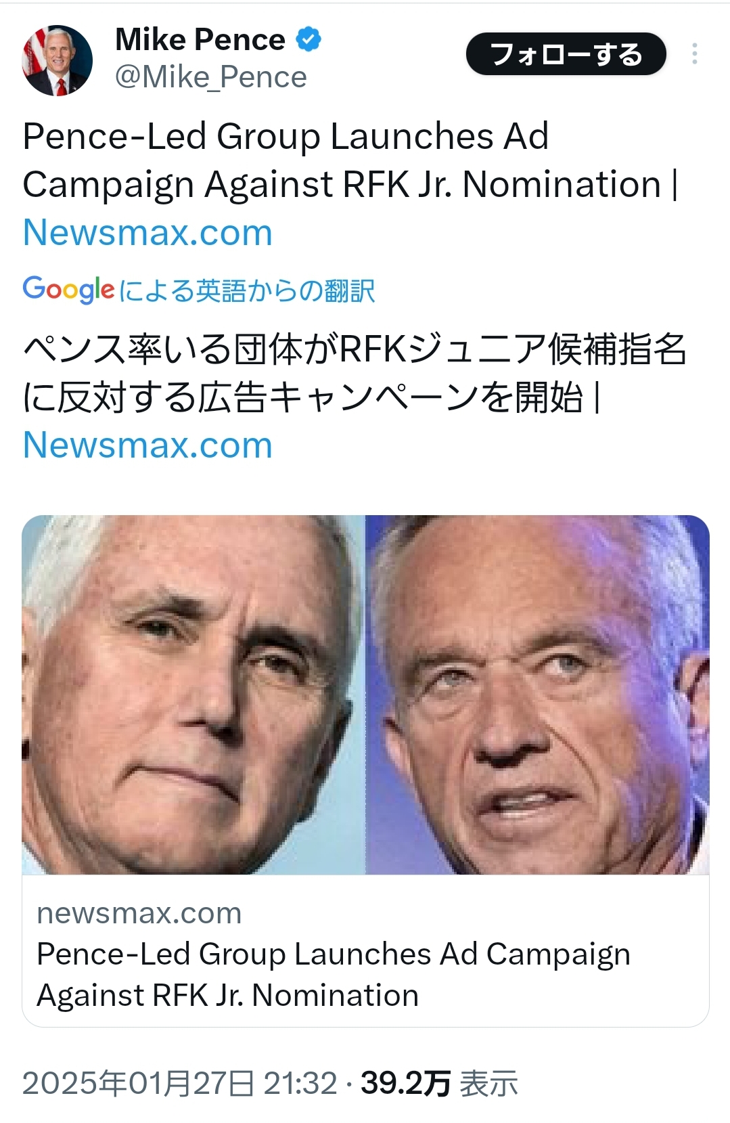Open the RFK Jr. photo in preview
The height and width of the screenshot is (1123, 730).
pyautogui.click(x=537, y=695)
